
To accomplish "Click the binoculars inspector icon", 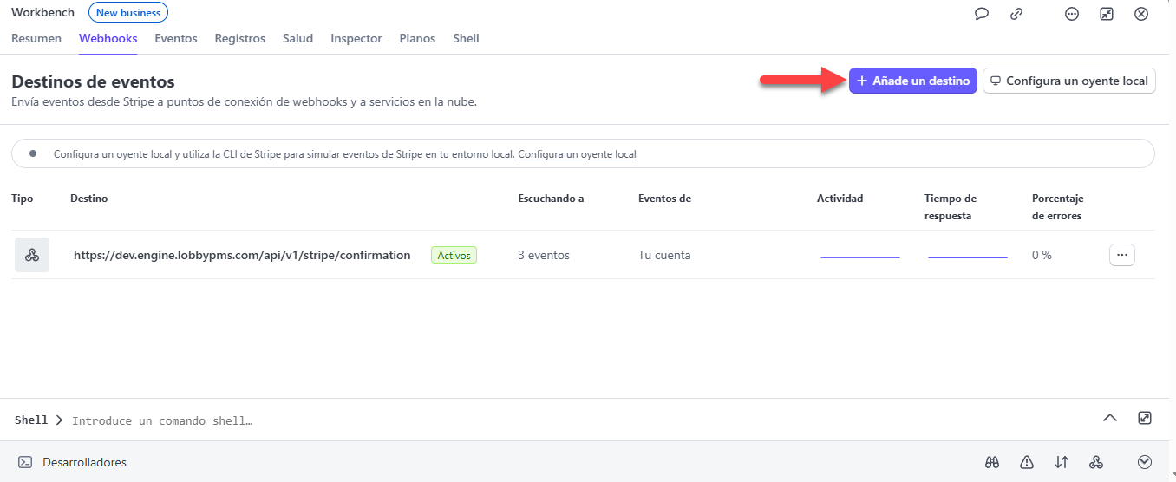I will point(993,462).
